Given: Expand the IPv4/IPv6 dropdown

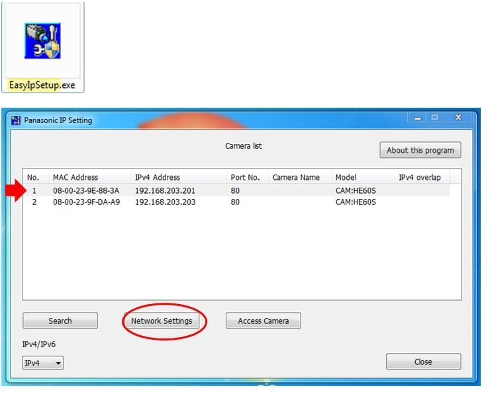Looking at the screenshot, I should [x=43, y=363].
